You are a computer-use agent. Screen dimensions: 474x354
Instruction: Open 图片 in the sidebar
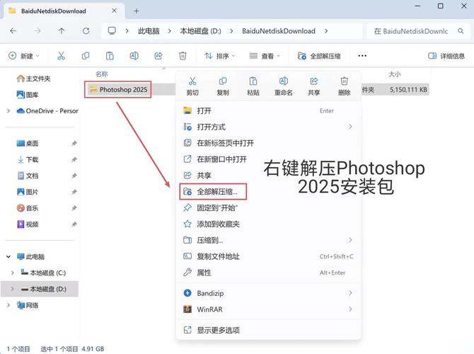pos(28,192)
